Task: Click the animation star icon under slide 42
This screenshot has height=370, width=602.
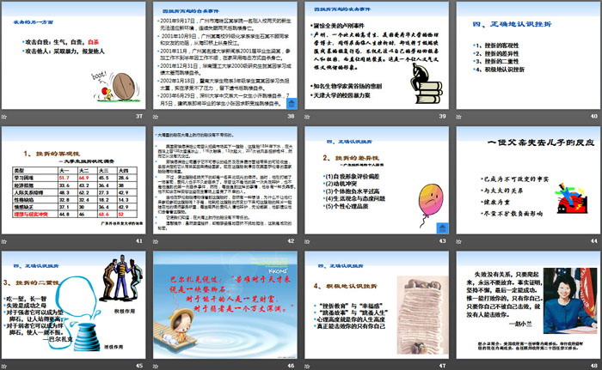Action: tap(156, 241)
